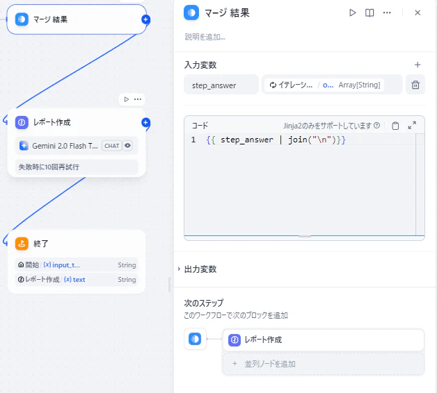437x393 pixels.
Task: Click the マージ 結果 panel title icon
Action: coord(191,12)
